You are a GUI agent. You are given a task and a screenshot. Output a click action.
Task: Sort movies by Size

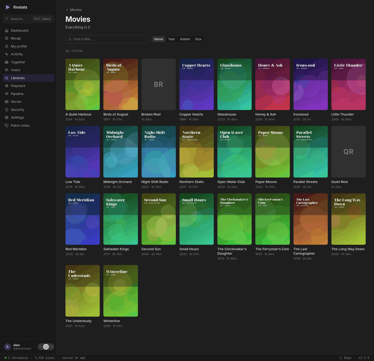[198, 39]
